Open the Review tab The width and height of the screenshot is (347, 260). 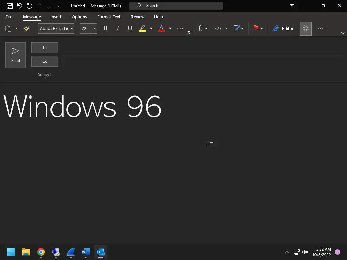coord(138,17)
